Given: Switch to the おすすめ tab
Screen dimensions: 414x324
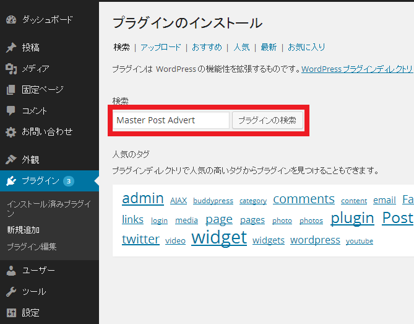Looking at the screenshot, I should click(207, 47).
